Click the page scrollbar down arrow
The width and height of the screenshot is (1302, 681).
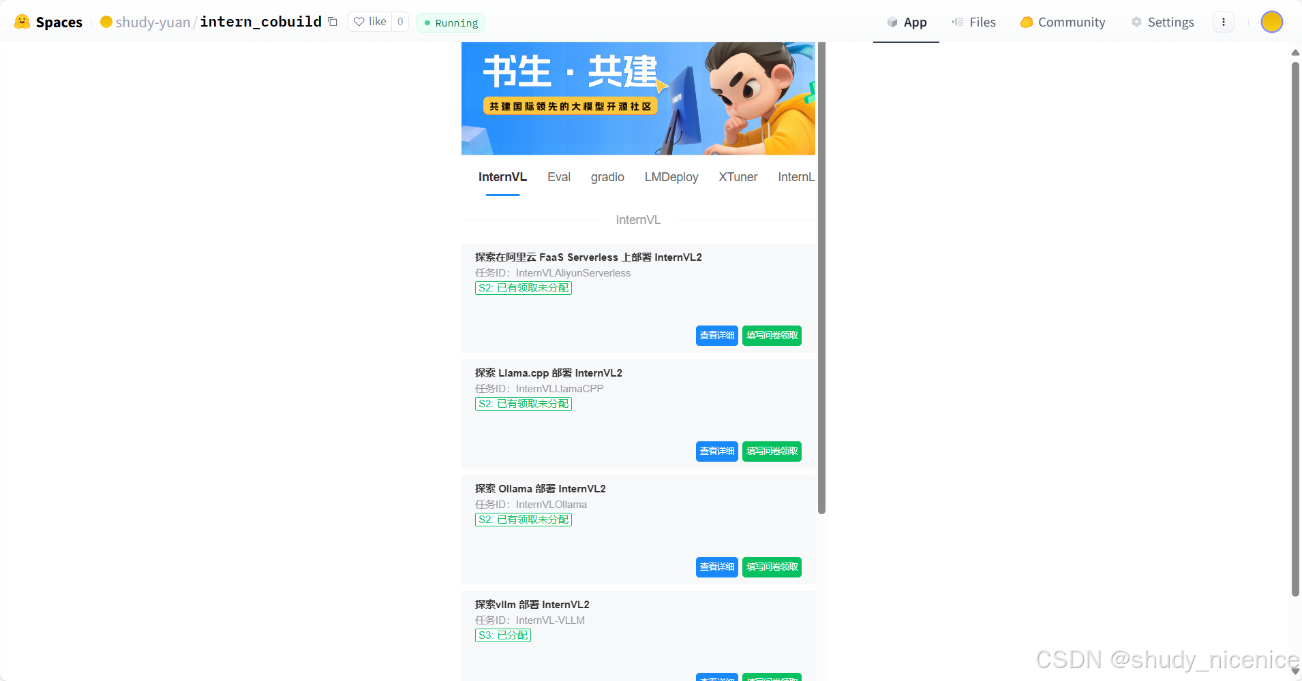point(1295,671)
